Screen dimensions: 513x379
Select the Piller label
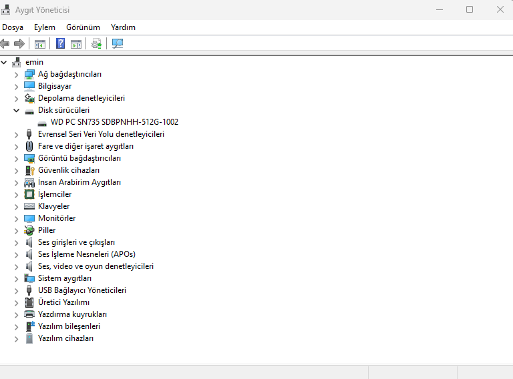[47, 230]
